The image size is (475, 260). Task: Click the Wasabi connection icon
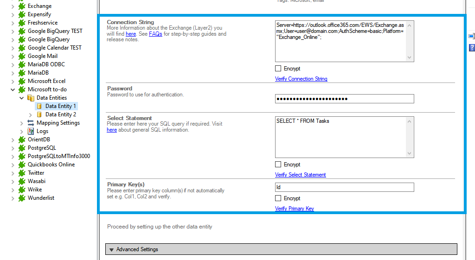(22, 181)
